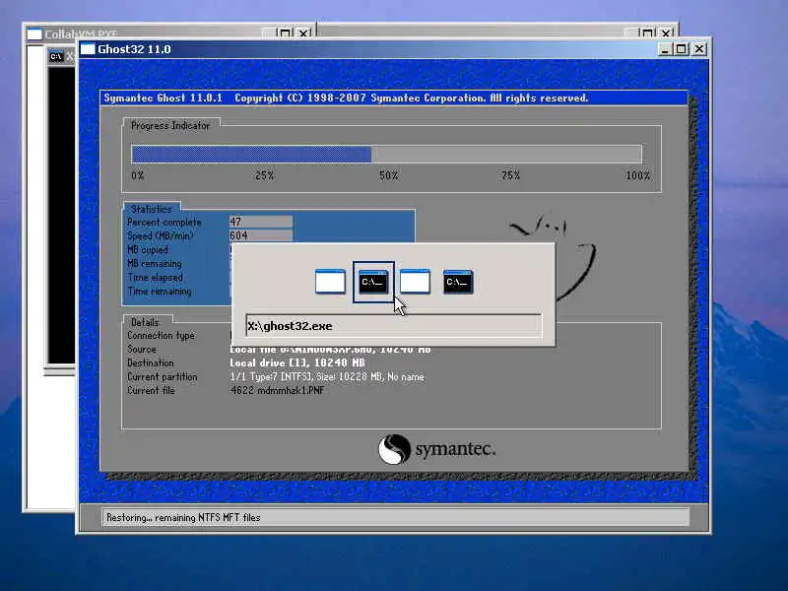Click the Current file mdmmhak1.PNF text
This screenshot has height=591, width=788.
click(277, 390)
